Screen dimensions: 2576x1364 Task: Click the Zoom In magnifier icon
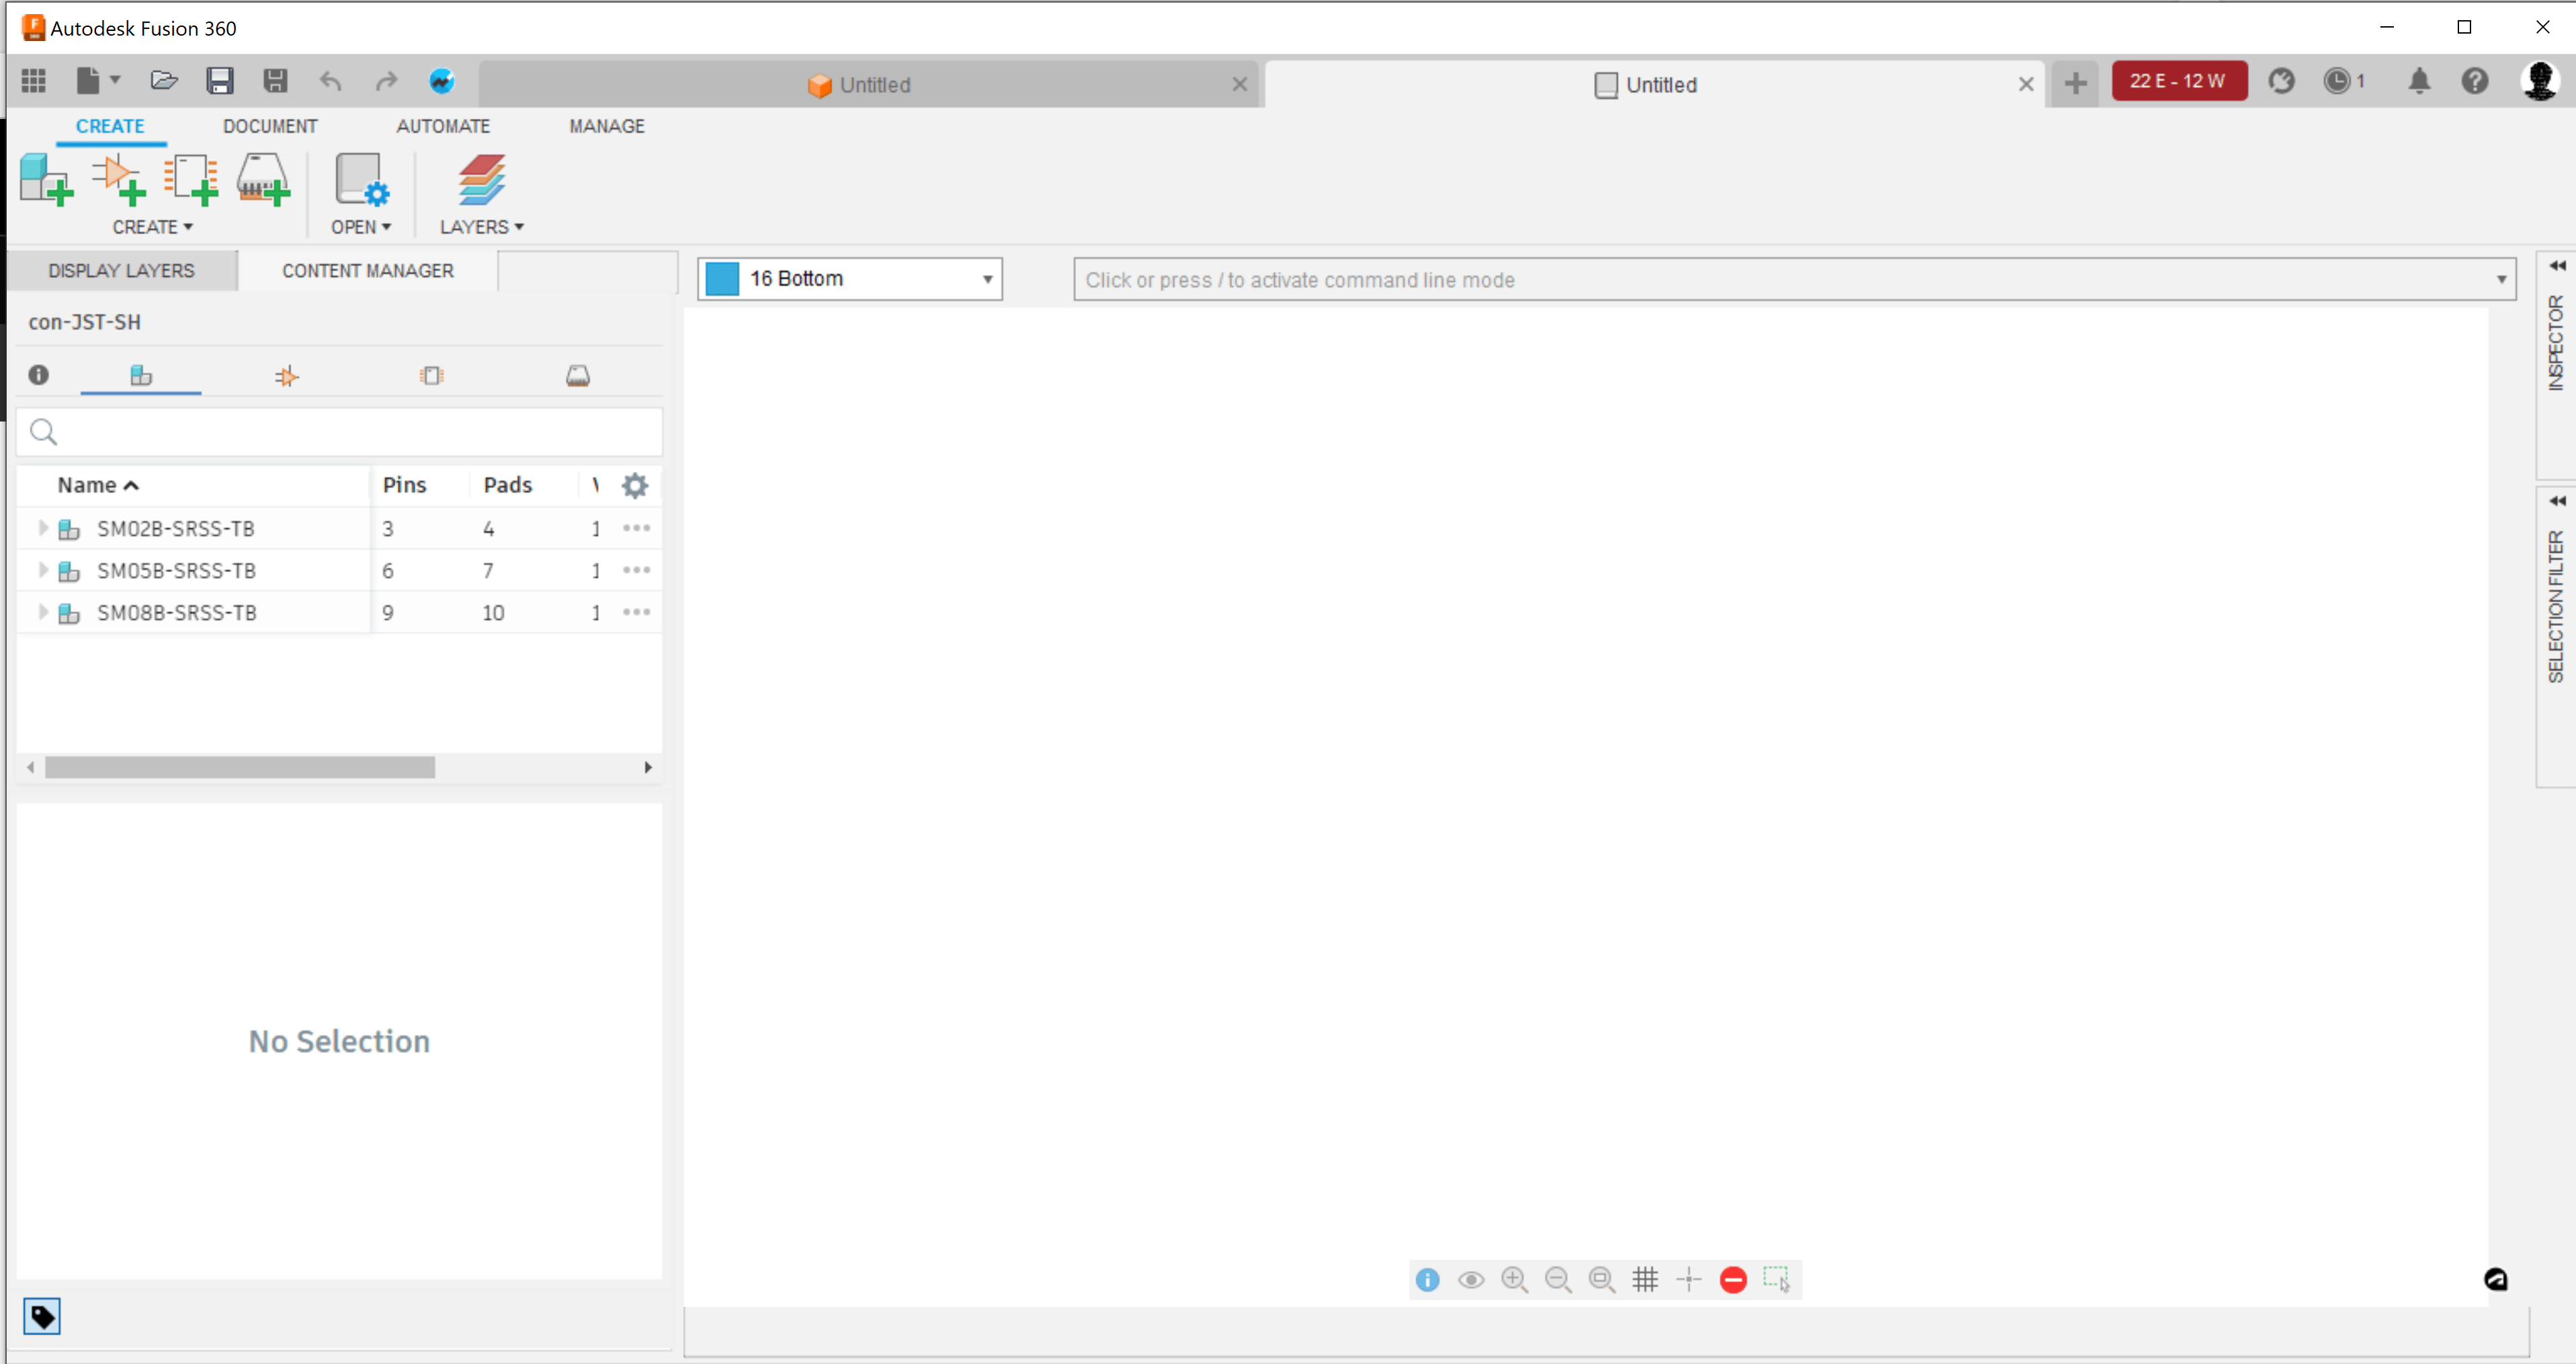click(1514, 1279)
